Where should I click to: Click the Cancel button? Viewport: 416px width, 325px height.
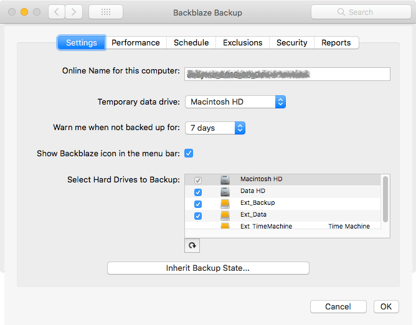point(338,307)
